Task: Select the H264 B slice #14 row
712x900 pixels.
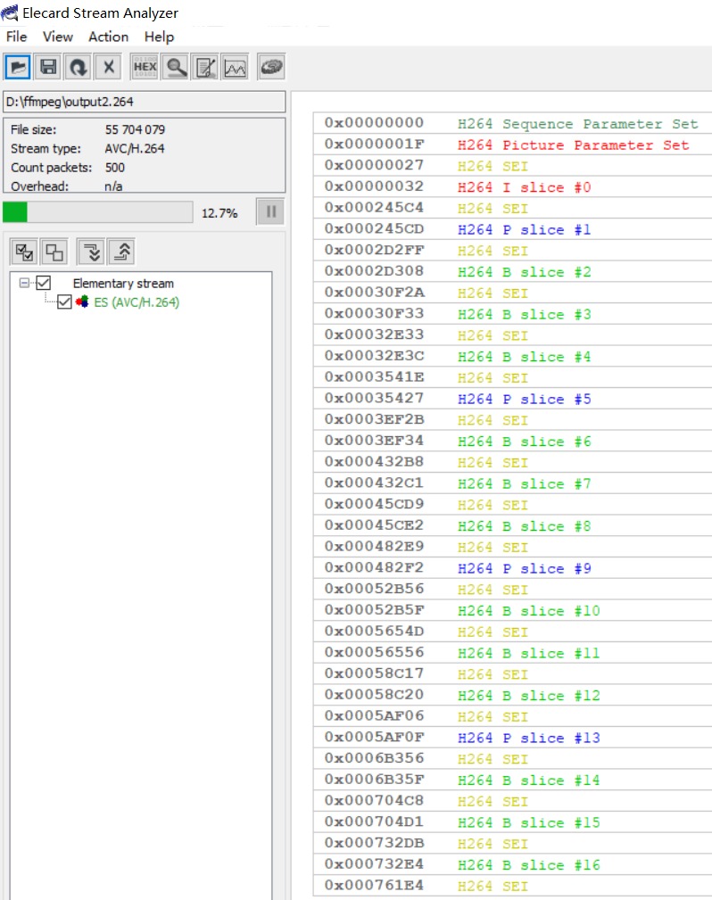Action: point(512,780)
